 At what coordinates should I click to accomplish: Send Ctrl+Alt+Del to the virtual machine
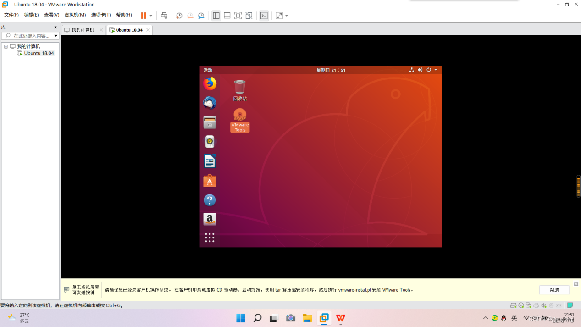coord(164,16)
